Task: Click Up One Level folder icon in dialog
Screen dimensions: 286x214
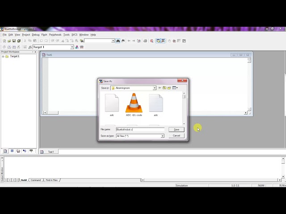Action: [164, 88]
